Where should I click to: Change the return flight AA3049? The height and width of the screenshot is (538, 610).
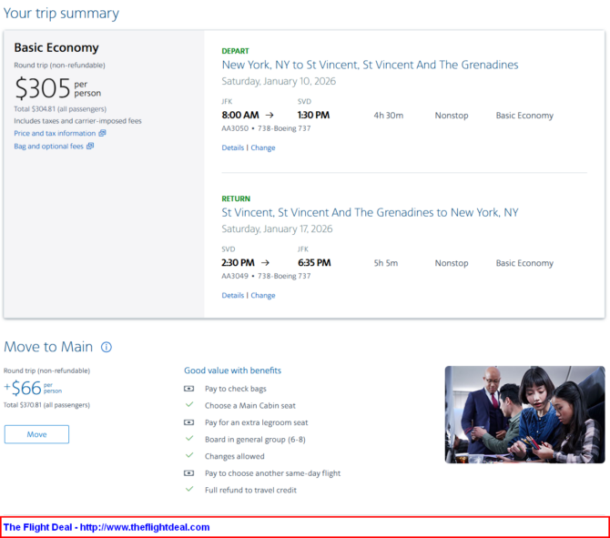pos(263,295)
